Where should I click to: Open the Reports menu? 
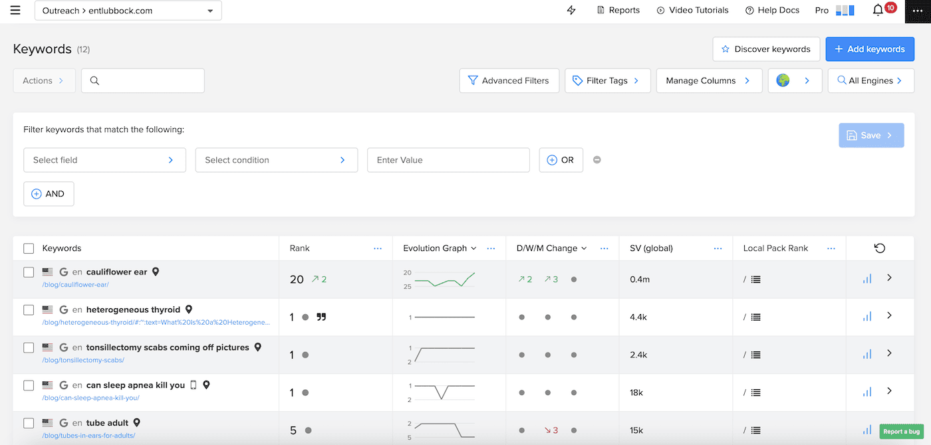618,11
